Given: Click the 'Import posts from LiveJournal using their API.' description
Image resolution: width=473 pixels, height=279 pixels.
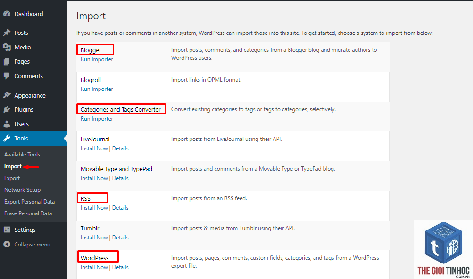Looking at the screenshot, I should (226, 139).
